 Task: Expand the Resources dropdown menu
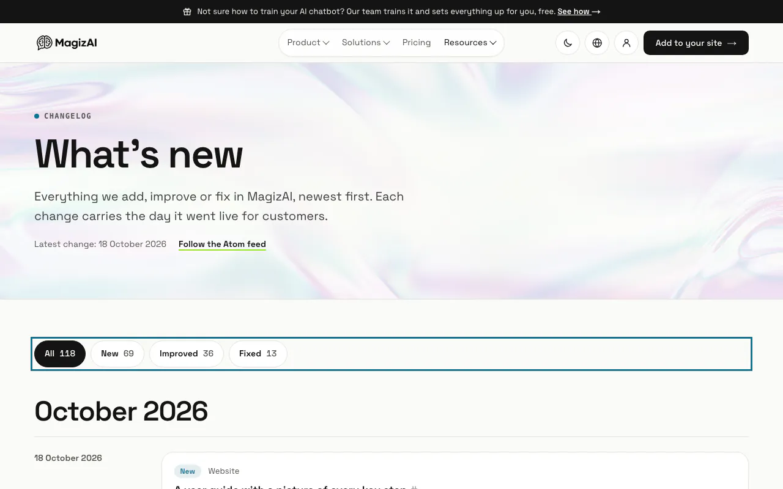470,43
